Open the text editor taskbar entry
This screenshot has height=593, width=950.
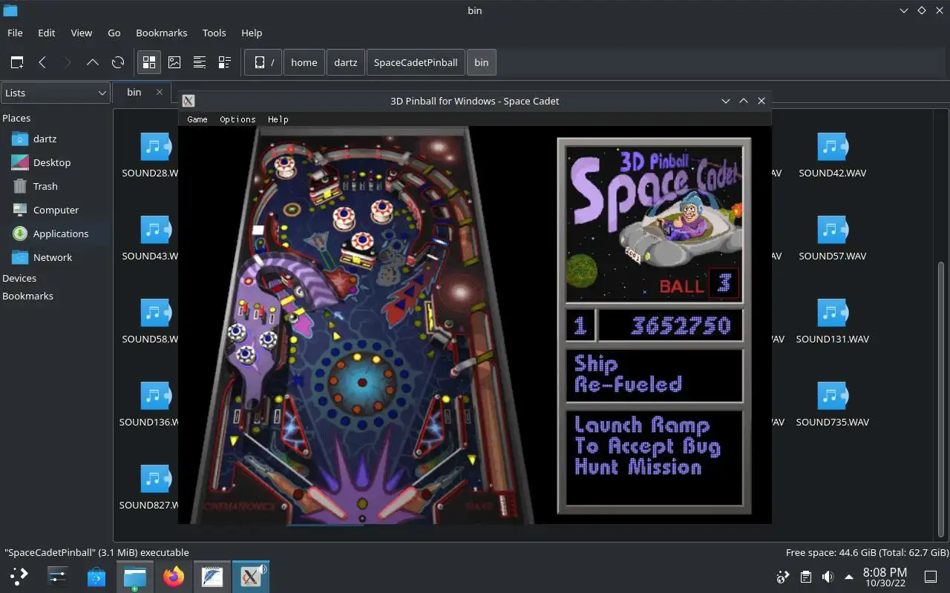point(212,576)
